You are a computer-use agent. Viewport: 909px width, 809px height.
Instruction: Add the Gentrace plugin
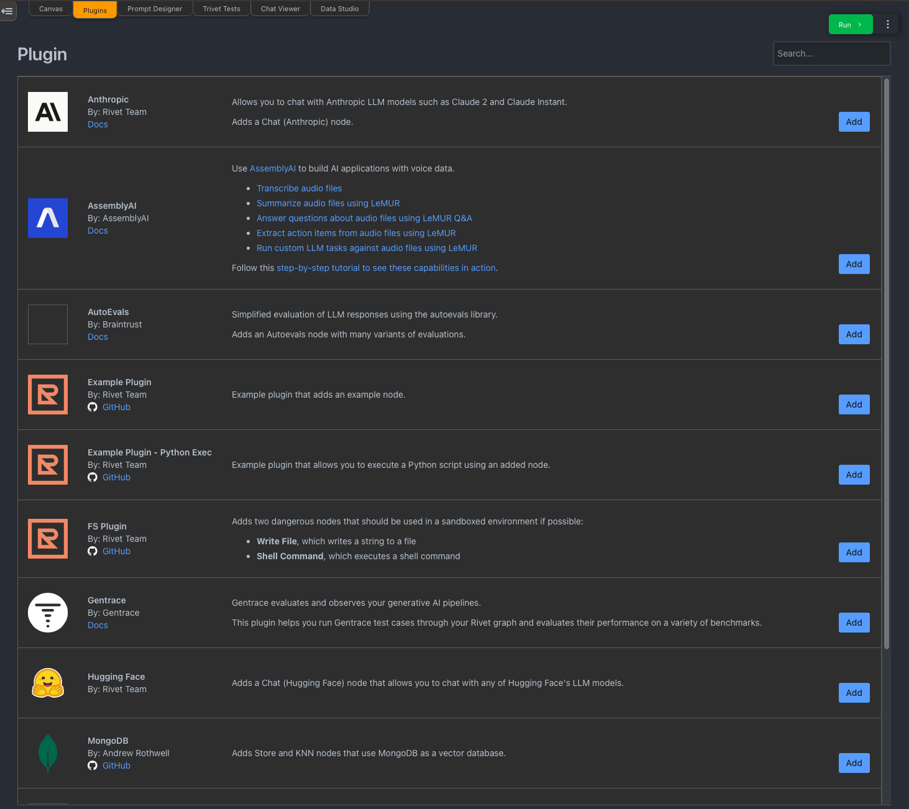coord(854,623)
